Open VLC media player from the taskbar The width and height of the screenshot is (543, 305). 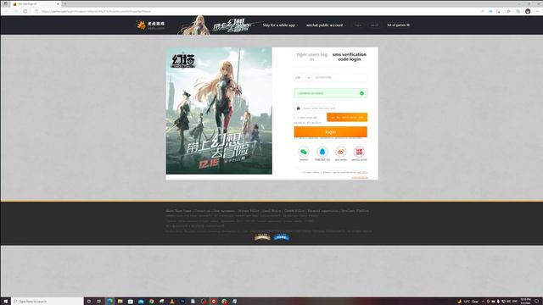(172, 302)
